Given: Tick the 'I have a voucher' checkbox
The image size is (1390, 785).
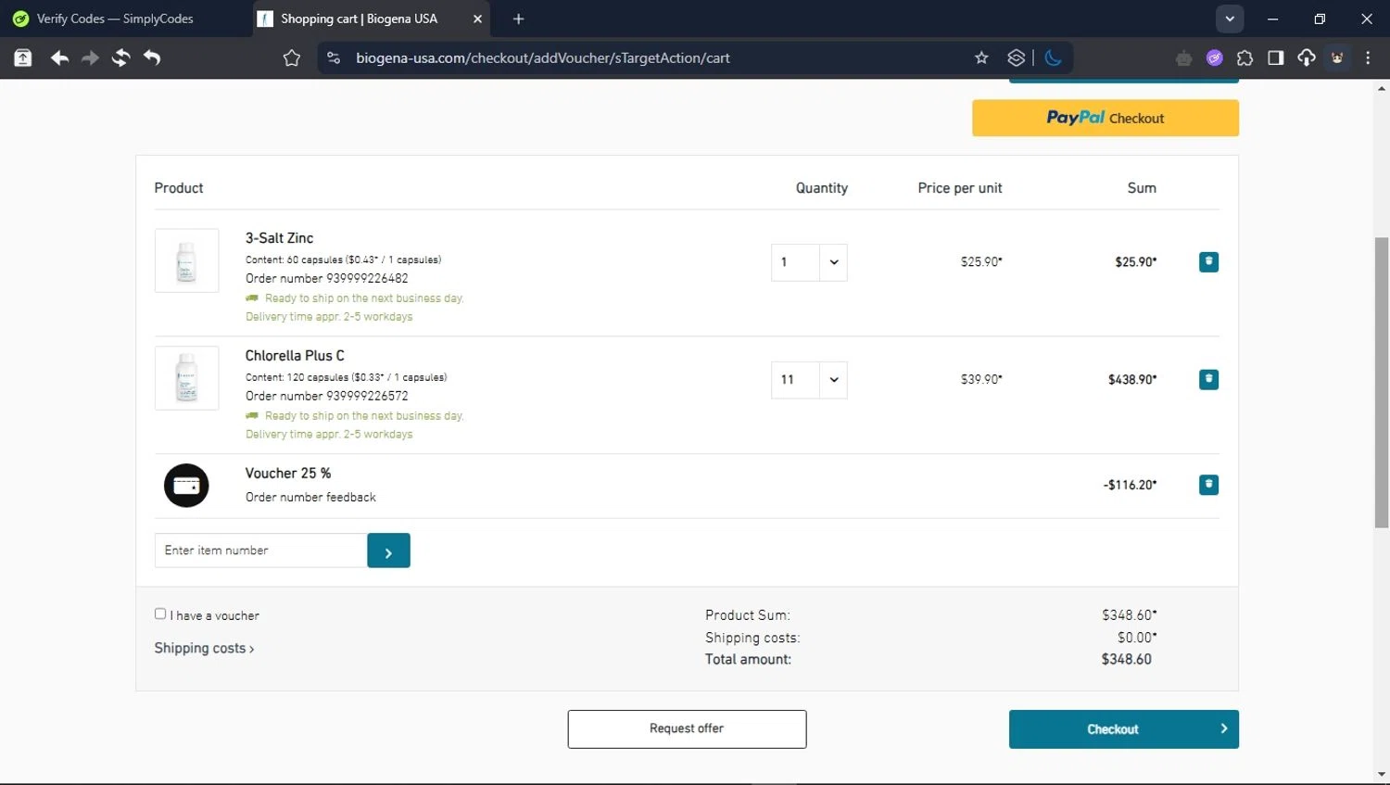Looking at the screenshot, I should 160,614.
